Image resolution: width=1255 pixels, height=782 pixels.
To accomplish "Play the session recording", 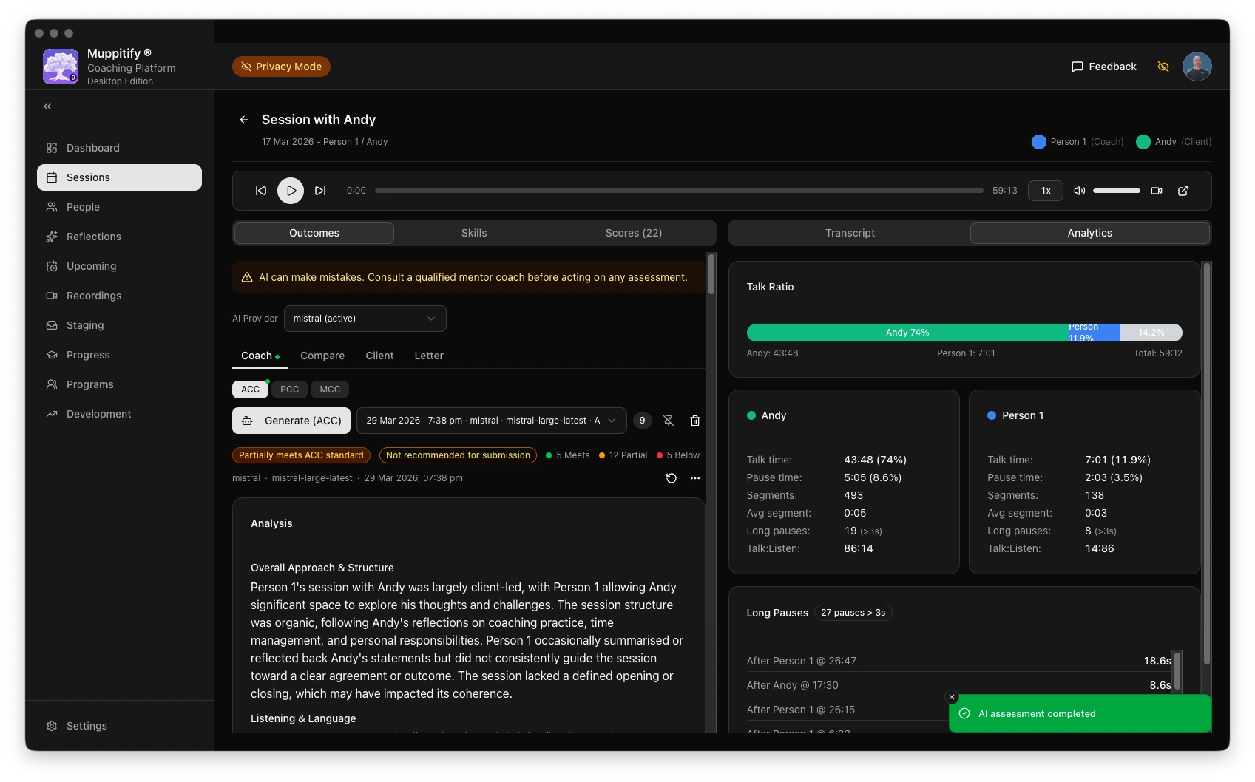I will 291,191.
